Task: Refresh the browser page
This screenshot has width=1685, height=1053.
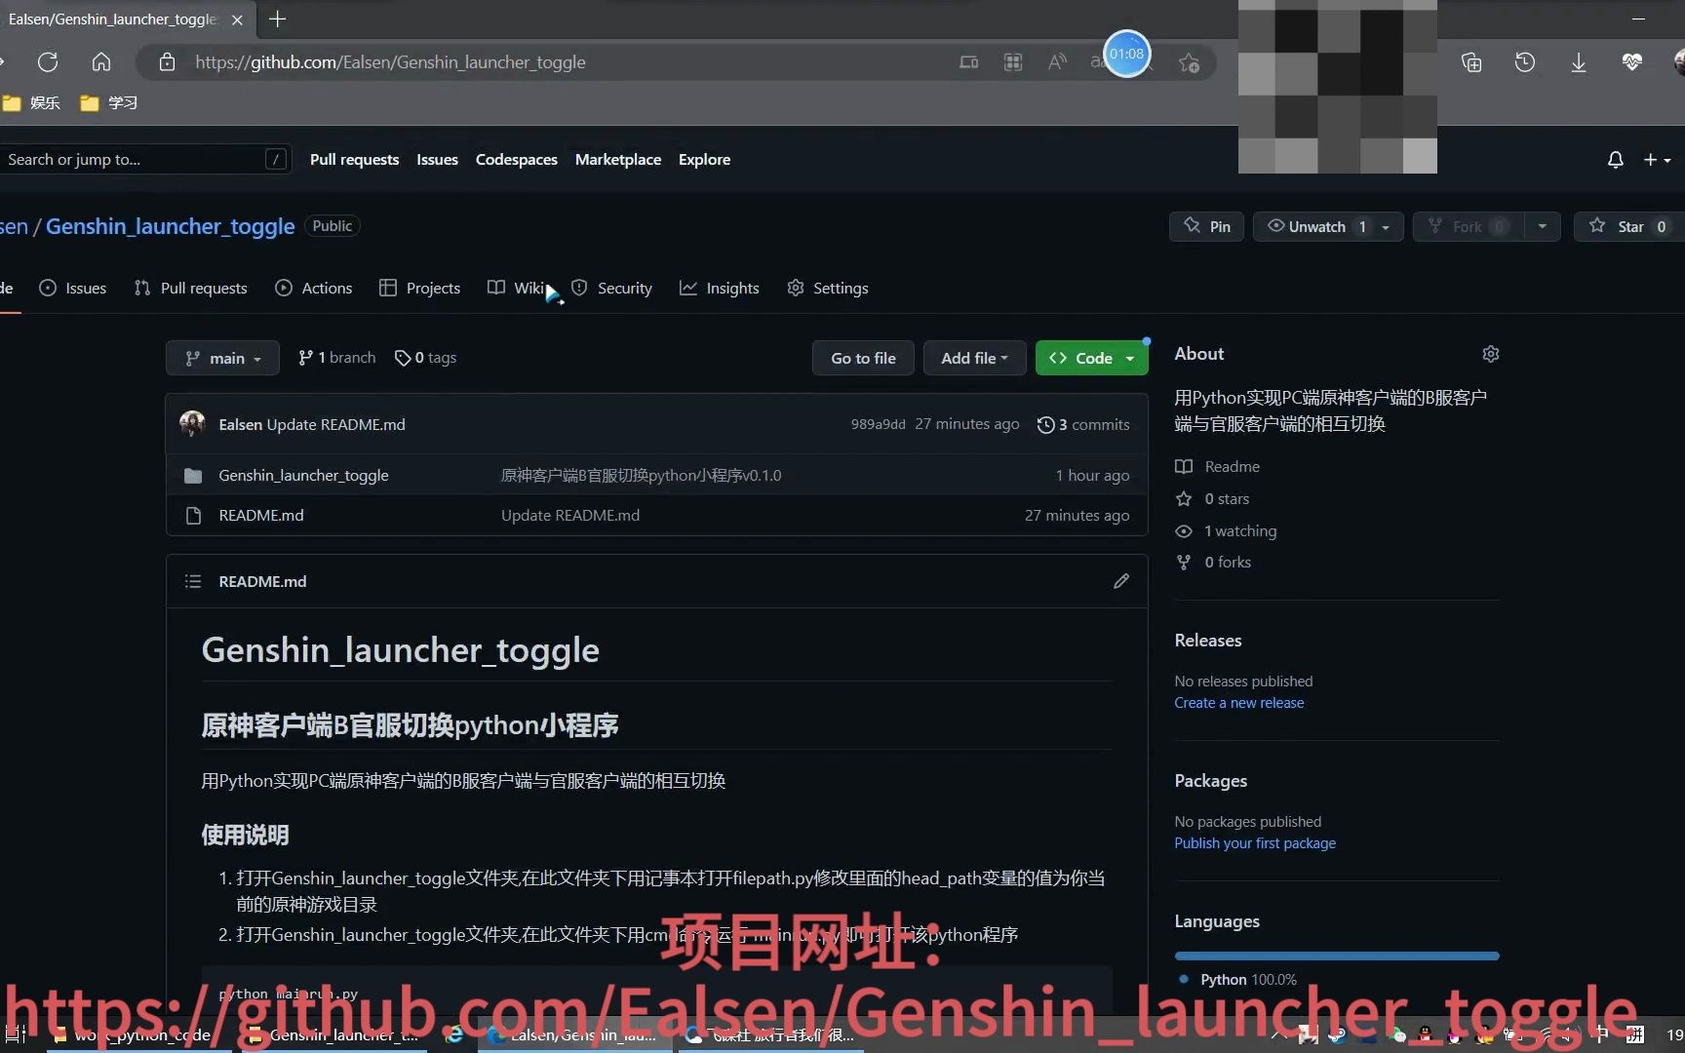Action: click(x=47, y=62)
